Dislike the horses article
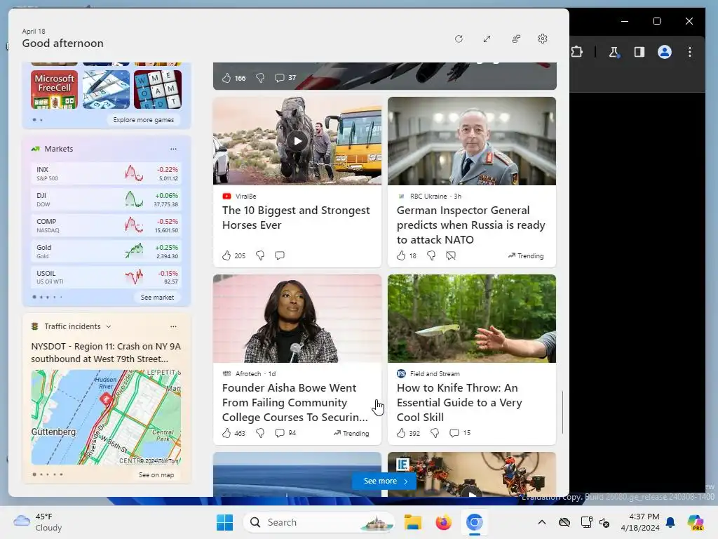The height and width of the screenshot is (539, 718). [x=260, y=255]
